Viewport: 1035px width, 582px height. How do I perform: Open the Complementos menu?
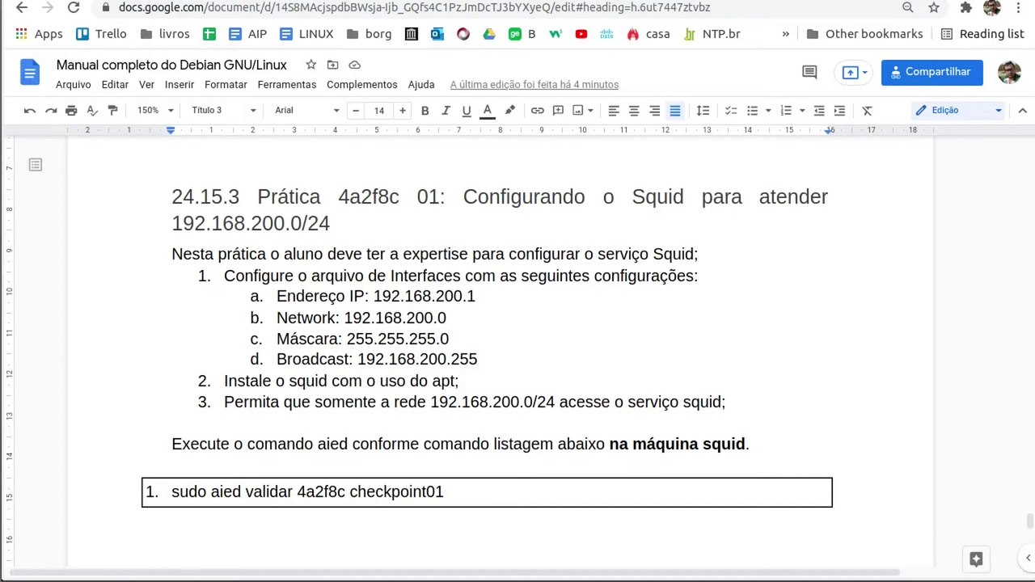(361, 84)
